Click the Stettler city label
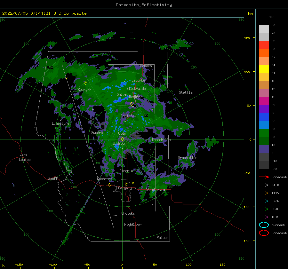The width and height of the screenshot is (288, 269). 187,92
